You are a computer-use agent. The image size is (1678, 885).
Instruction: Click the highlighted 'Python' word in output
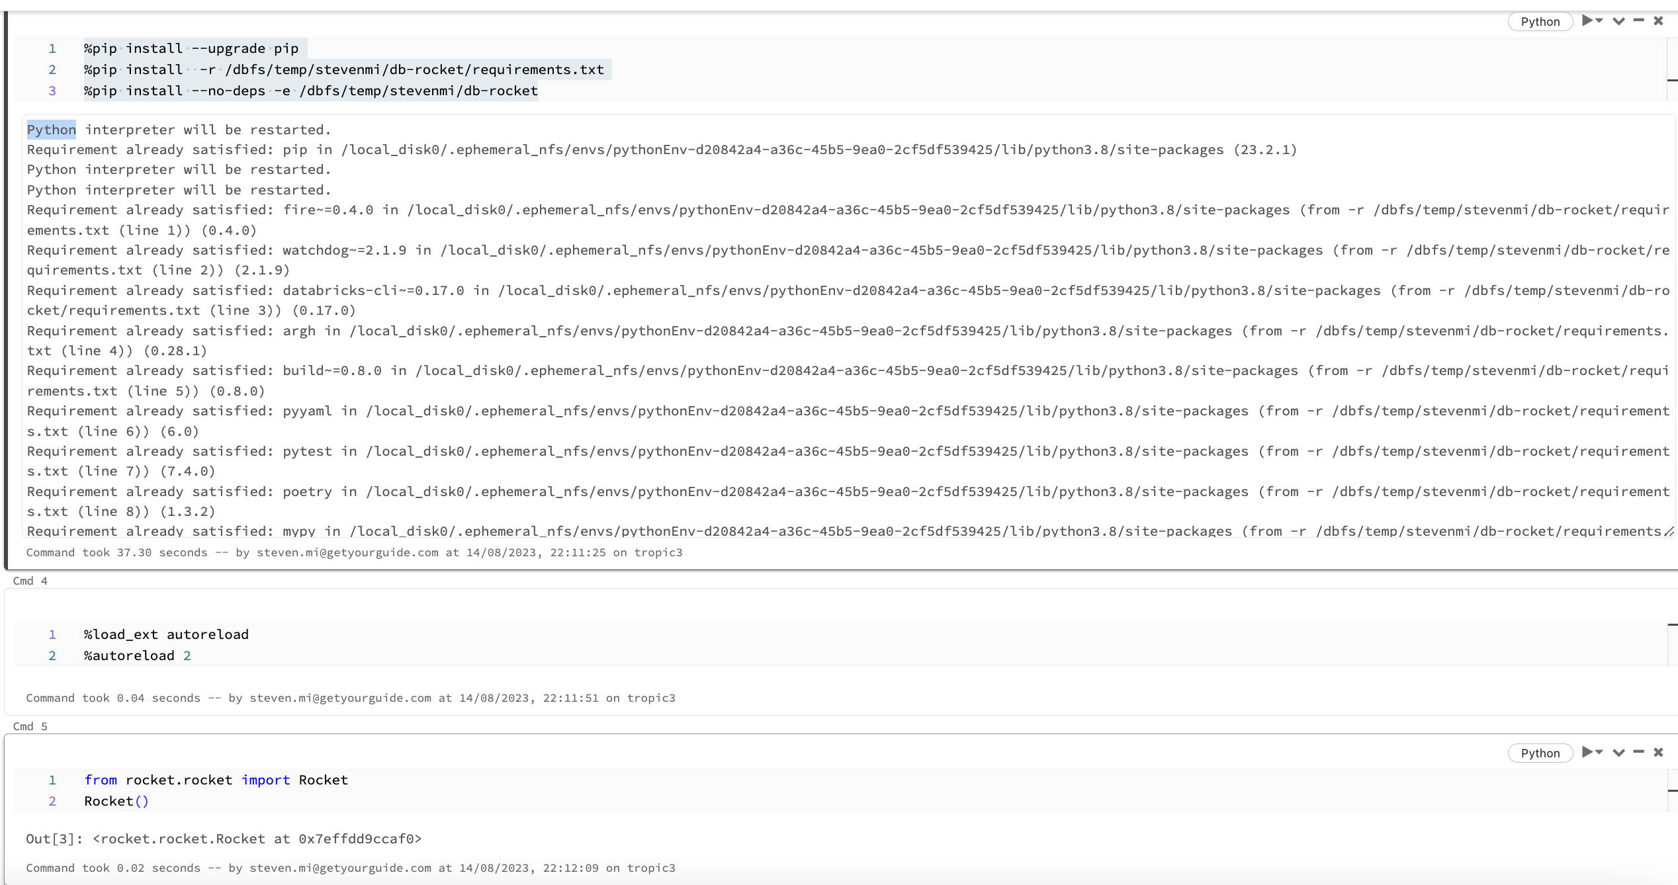pyautogui.click(x=52, y=130)
